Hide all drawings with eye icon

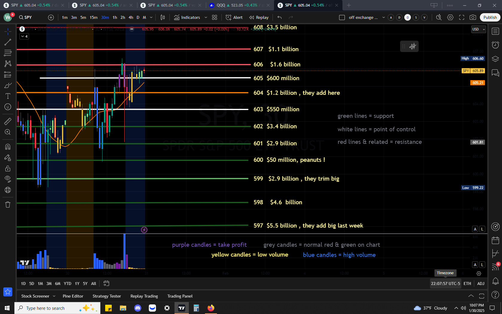pos(8,179)
